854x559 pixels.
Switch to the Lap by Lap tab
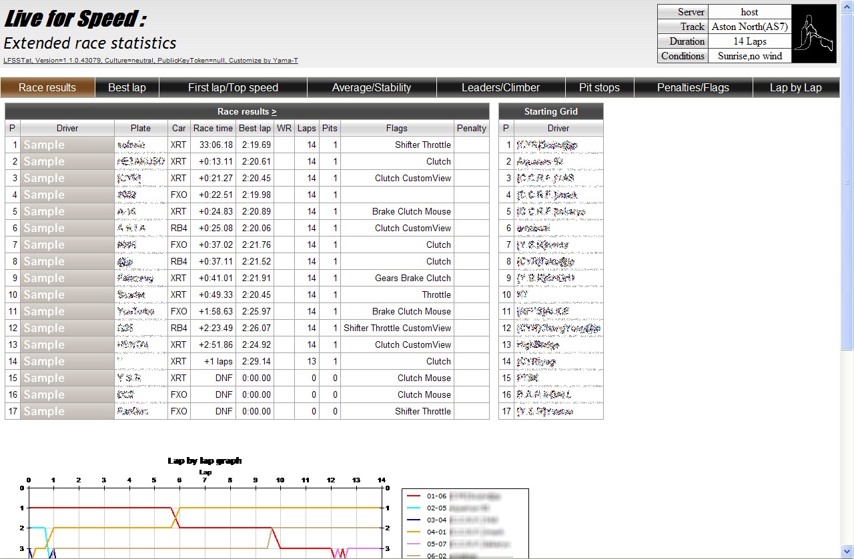pos(796,87)
